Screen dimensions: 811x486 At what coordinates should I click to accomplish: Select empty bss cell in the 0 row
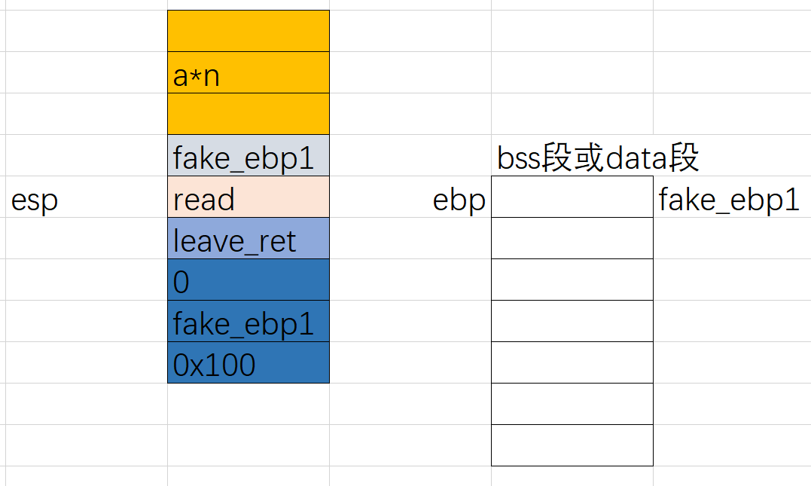coord(572,280)
